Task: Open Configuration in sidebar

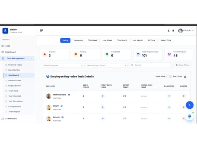Action: (19, 107)
